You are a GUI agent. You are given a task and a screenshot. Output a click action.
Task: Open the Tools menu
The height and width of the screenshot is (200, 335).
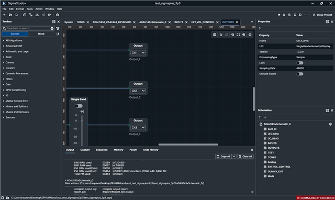30,9
